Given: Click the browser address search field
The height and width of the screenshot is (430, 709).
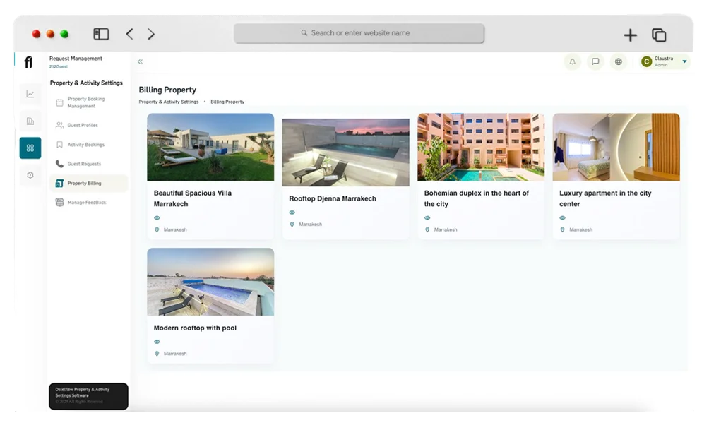Looking at the screenshot, I should [359, 33].
